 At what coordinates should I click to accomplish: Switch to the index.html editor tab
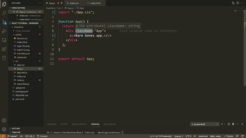click(x=95, y=3)
